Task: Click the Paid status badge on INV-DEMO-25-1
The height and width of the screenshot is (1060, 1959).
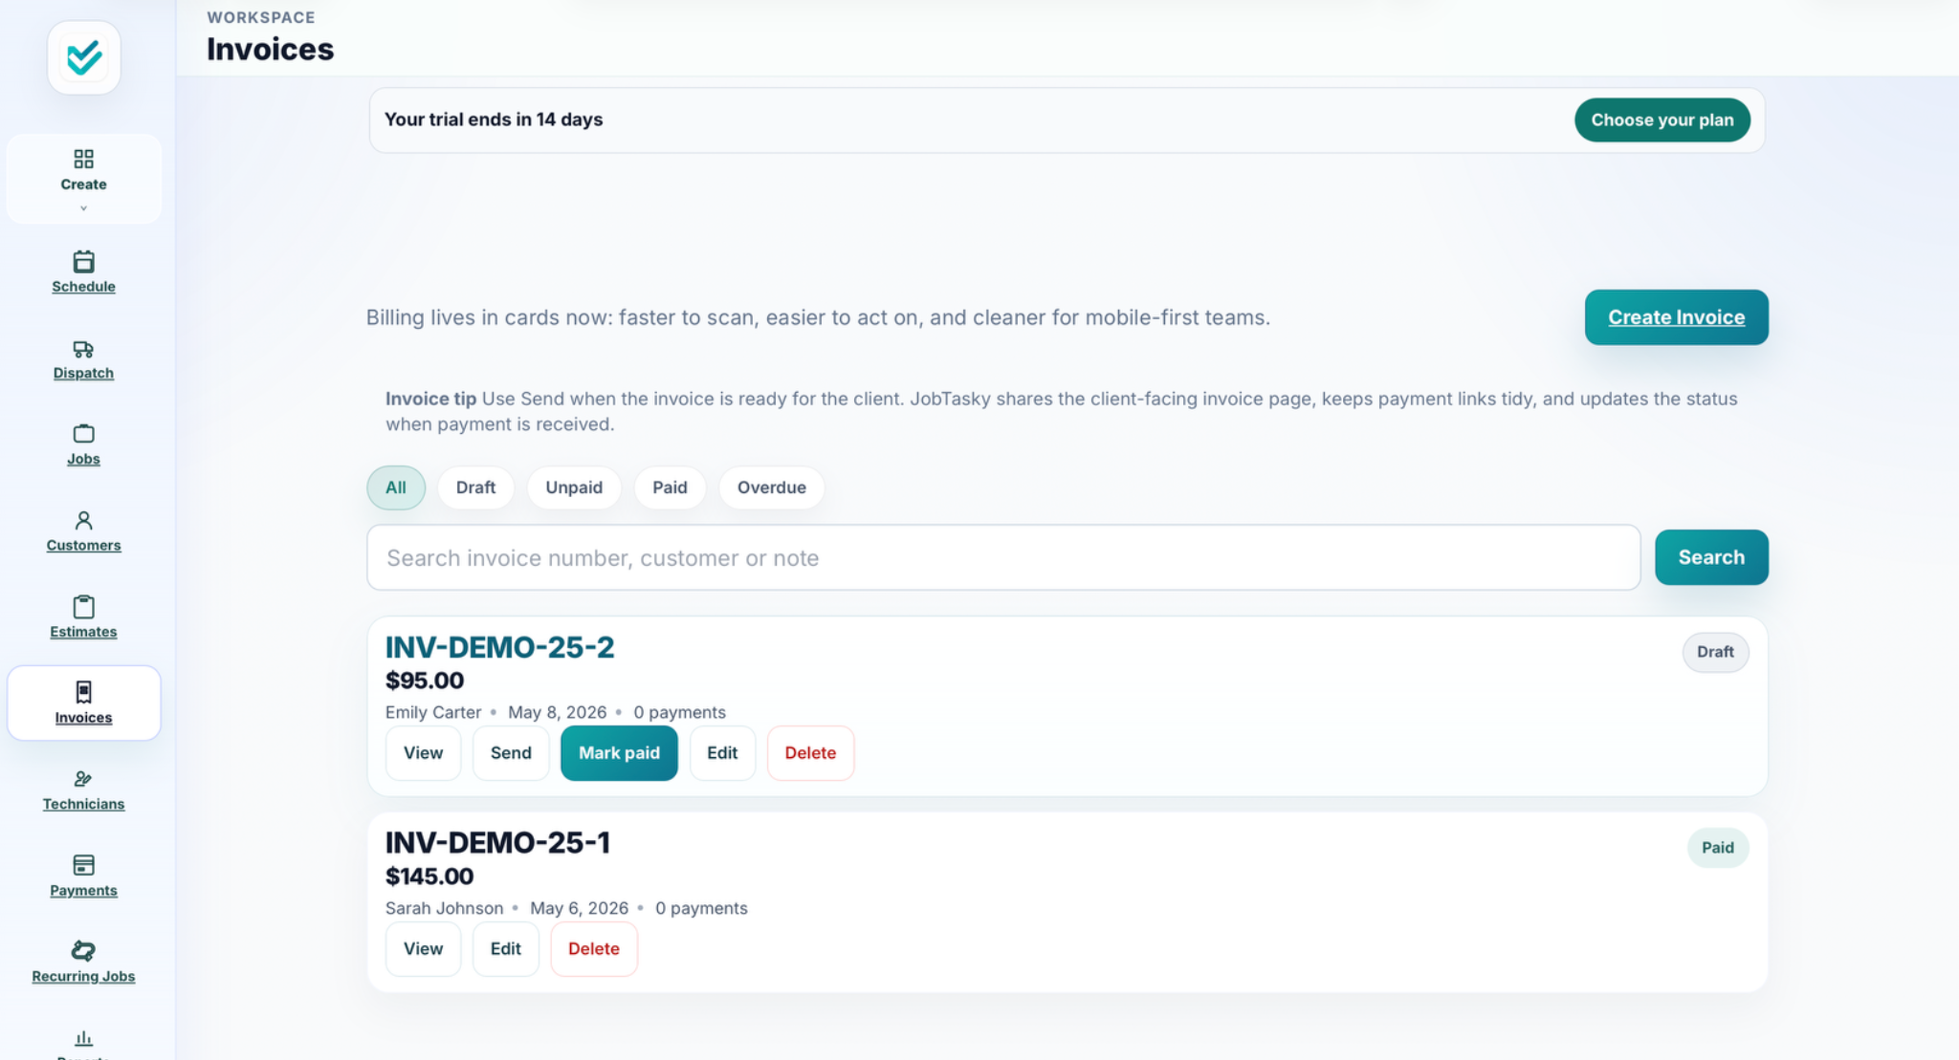Action: [x=1717, y=848]
